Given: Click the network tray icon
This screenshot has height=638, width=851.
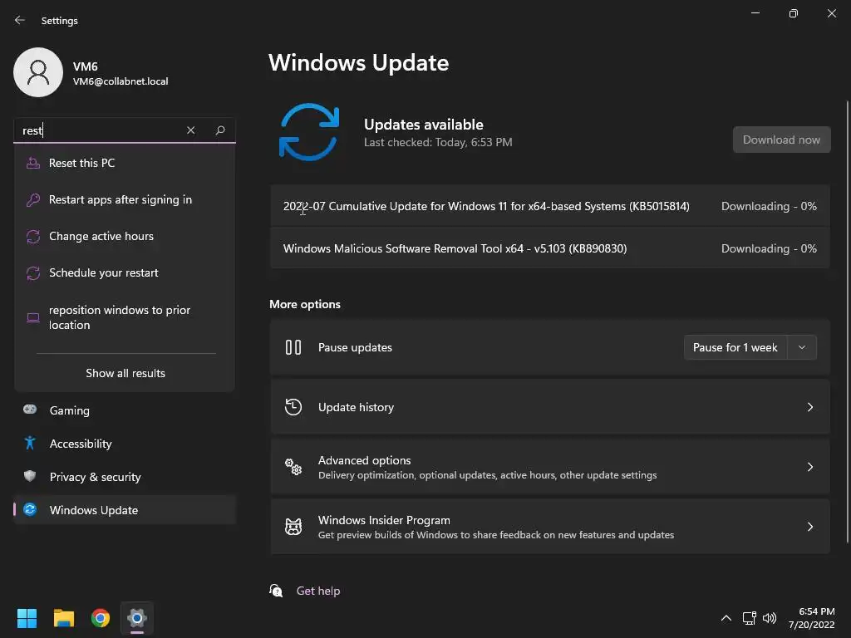Looking at the screenshot, I should (750, 618).
